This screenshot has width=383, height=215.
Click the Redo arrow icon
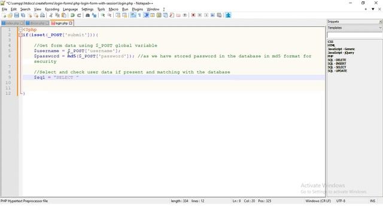pyautogui.click(x=79, y=15)
